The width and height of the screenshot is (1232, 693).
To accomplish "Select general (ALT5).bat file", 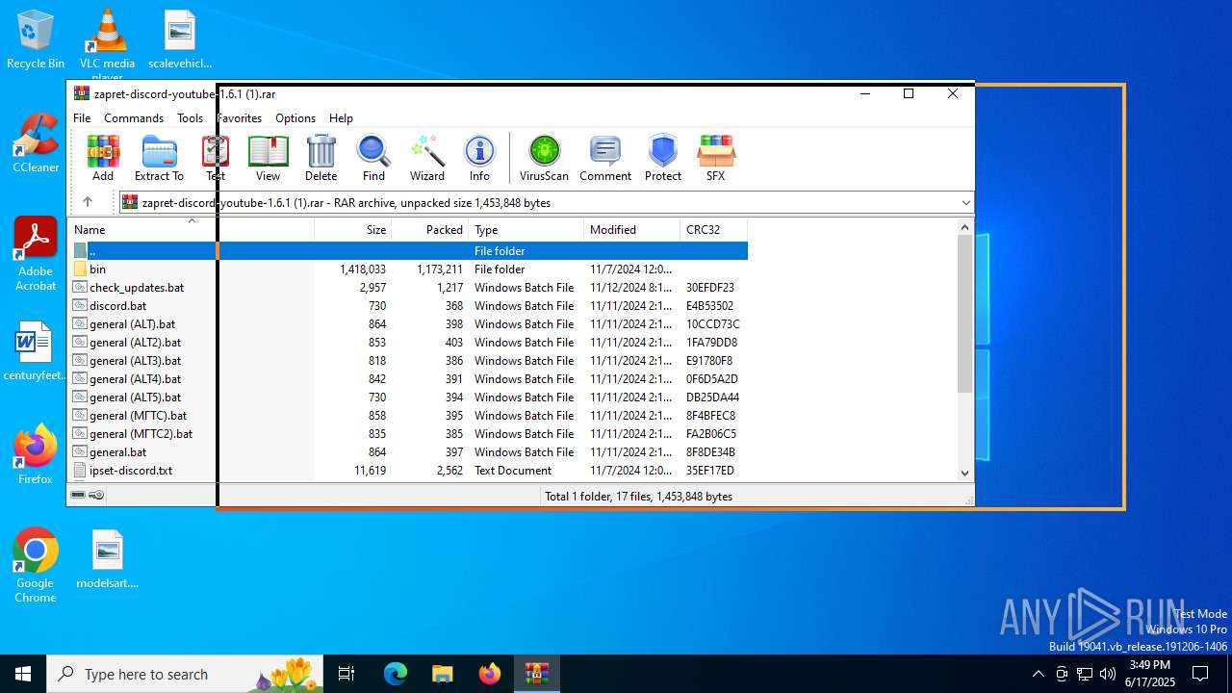I will point(409,398).
